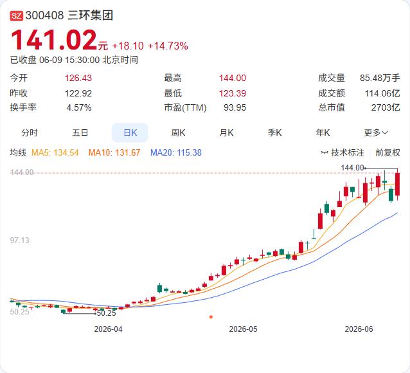Click the stock code 300408
410x373 pixels.
[x=44, y=15]
